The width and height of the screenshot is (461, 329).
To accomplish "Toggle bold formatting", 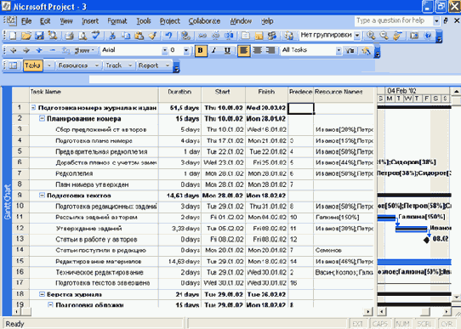I will (201, 50).
